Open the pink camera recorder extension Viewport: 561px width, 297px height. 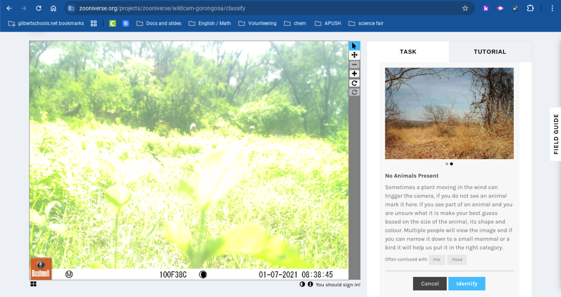coord(501,8)
